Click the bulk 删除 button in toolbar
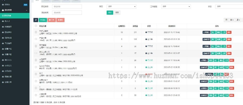 [60, 20]
